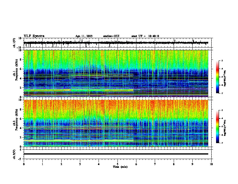Click the "Time (min)" axis label
Screen dimensions: 238x184
120,167
